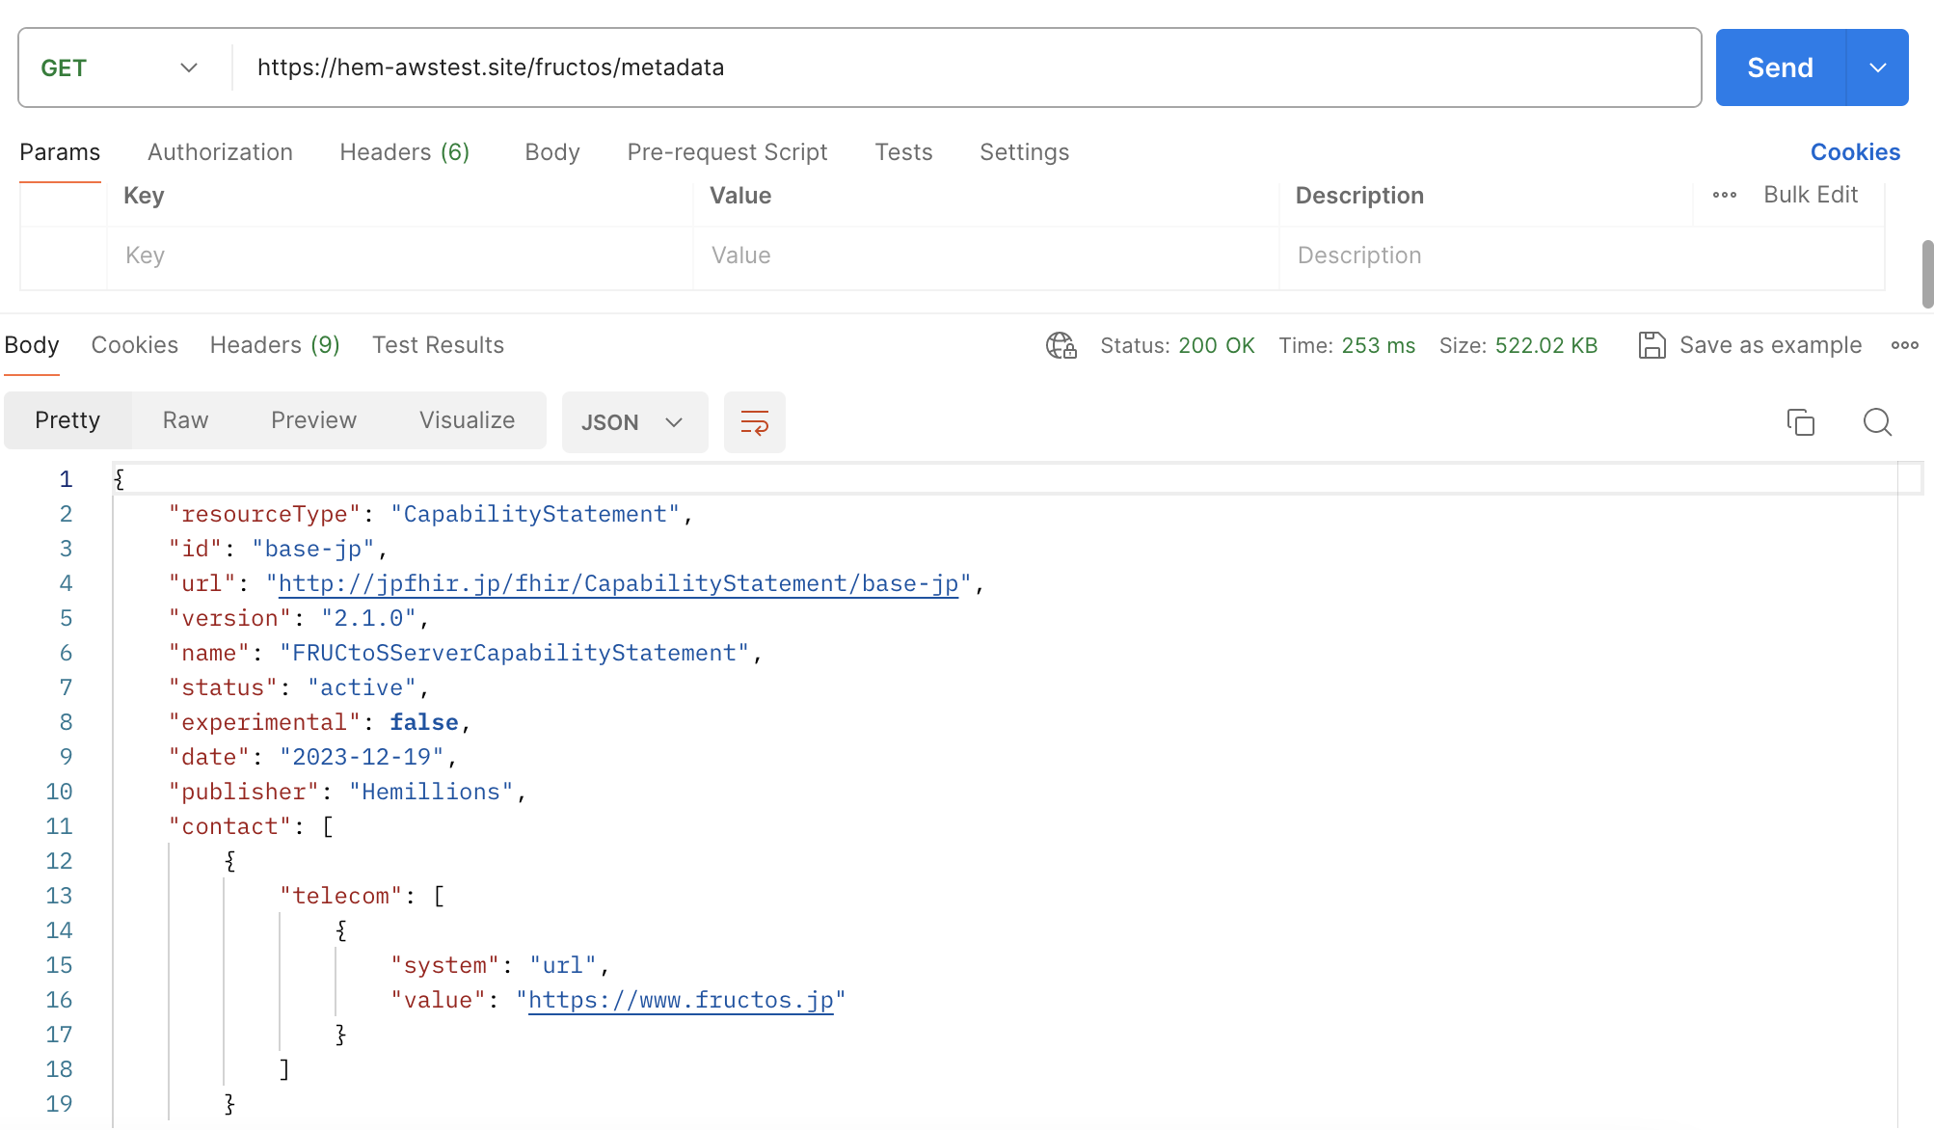Click the Params tab
The image size is (1934, 1130).
tap(59, 150)
